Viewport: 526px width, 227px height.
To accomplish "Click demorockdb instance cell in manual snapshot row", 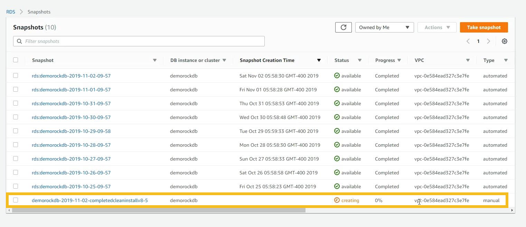I will point(184,200).
